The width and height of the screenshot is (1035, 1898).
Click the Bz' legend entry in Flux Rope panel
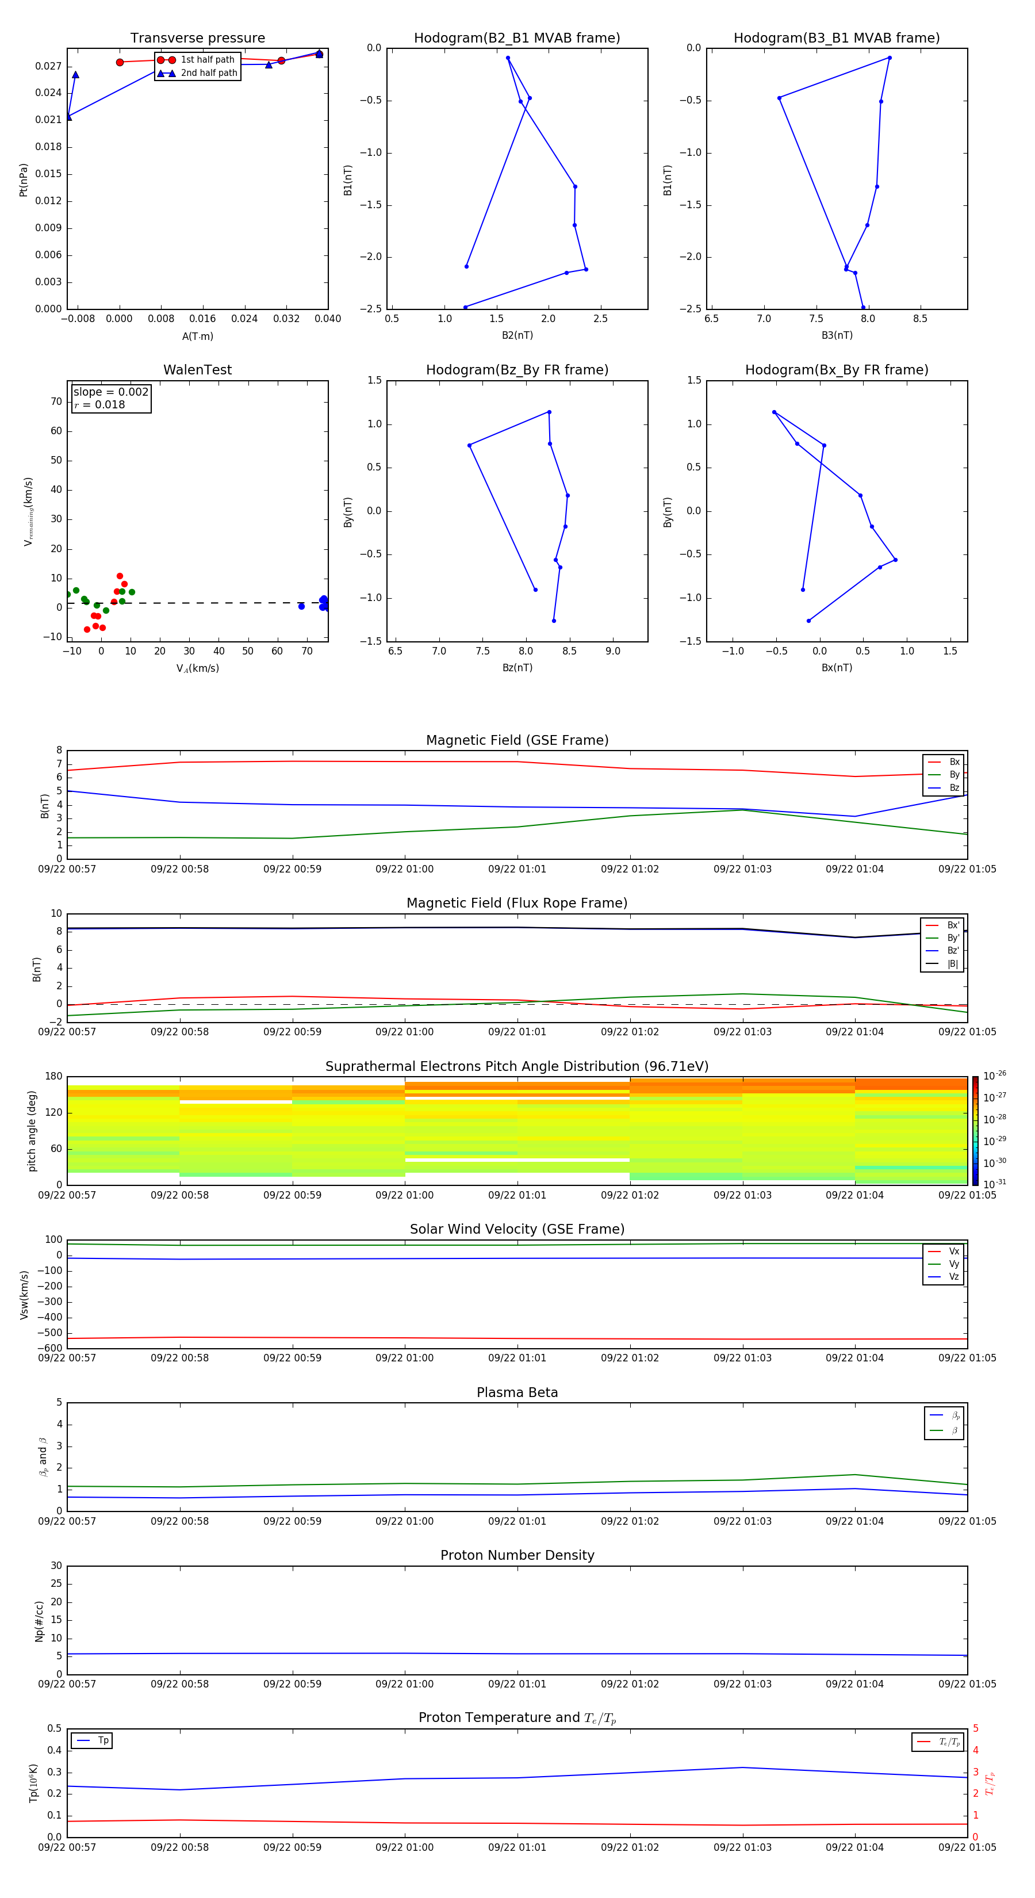pos(942,951)
